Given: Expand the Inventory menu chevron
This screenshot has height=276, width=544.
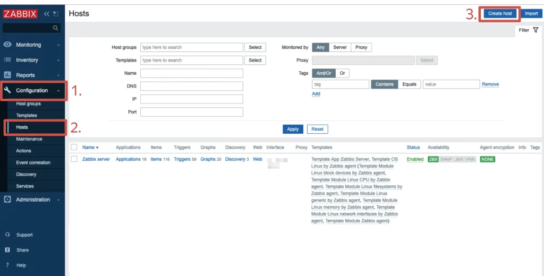Looking at the screenshot, I should (x=58, y=61).
